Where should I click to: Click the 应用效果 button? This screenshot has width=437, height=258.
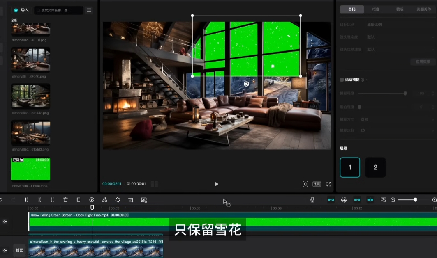(x=423, y=62)
